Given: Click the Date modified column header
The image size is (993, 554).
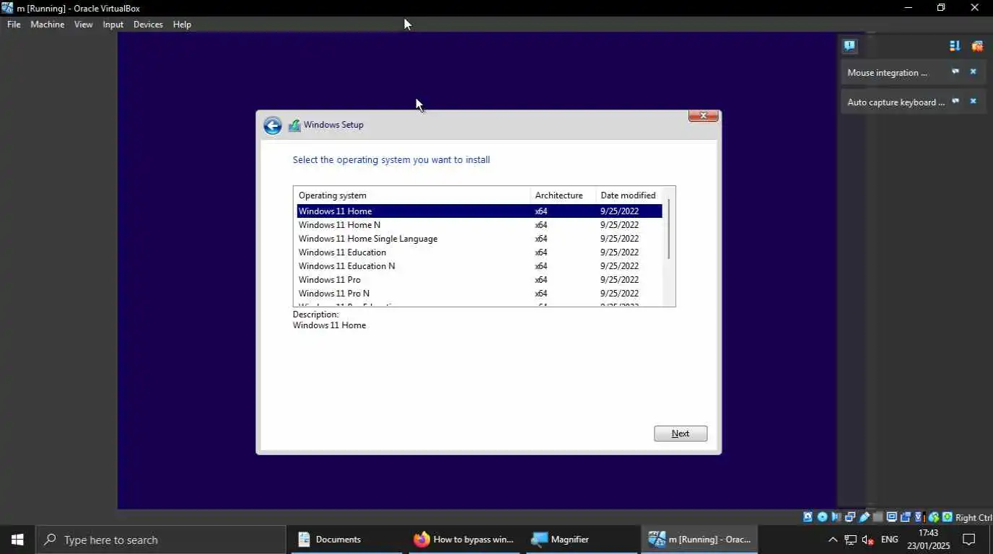Looking at the screenshot, I should click(629, 195).
